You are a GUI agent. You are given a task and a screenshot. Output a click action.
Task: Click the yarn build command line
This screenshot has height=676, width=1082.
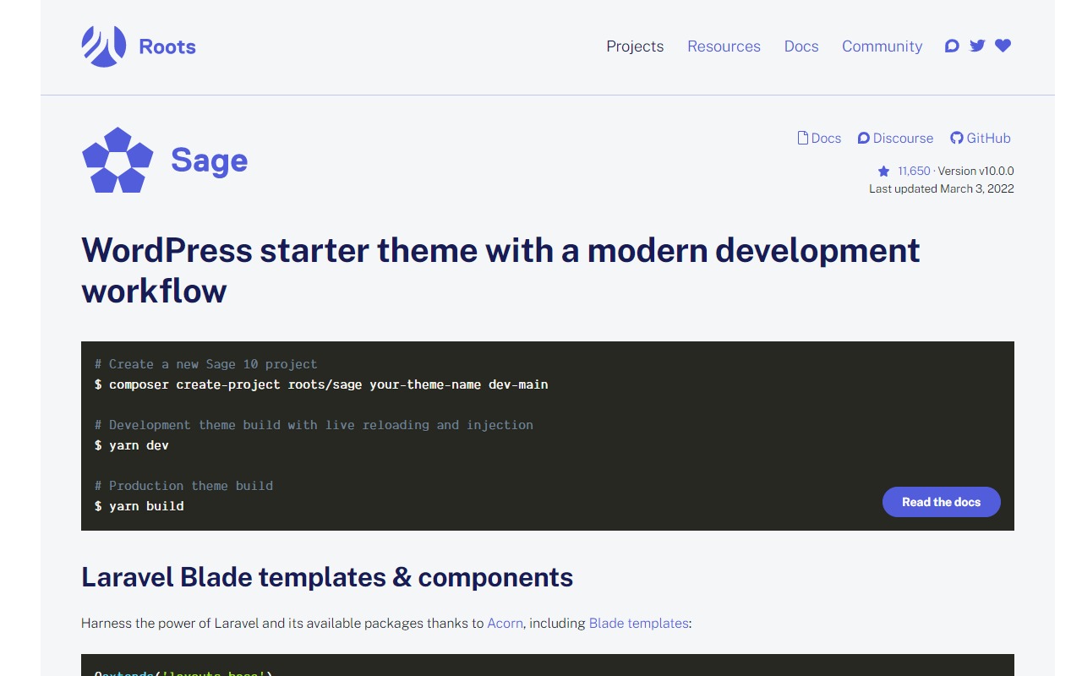[x=139, y=506]
